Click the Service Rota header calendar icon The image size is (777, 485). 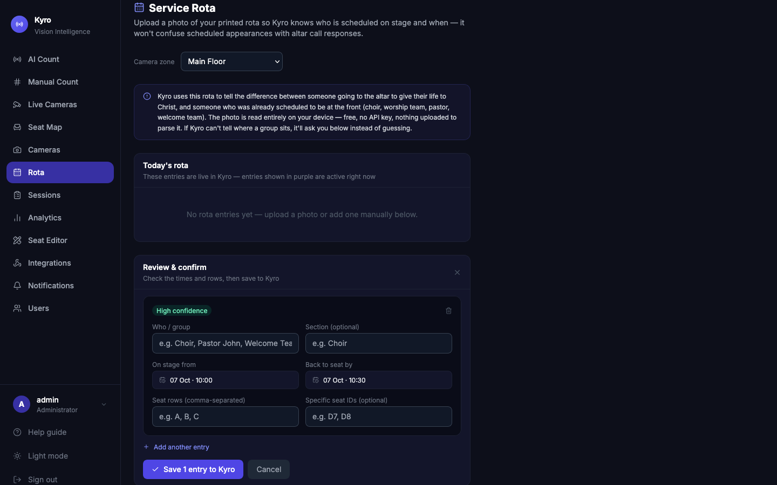139,8
